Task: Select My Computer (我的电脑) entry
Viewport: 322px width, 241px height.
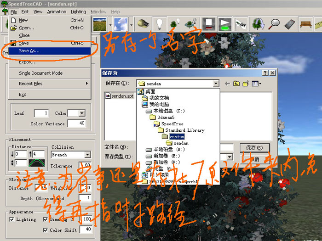Action: (155, 104)
